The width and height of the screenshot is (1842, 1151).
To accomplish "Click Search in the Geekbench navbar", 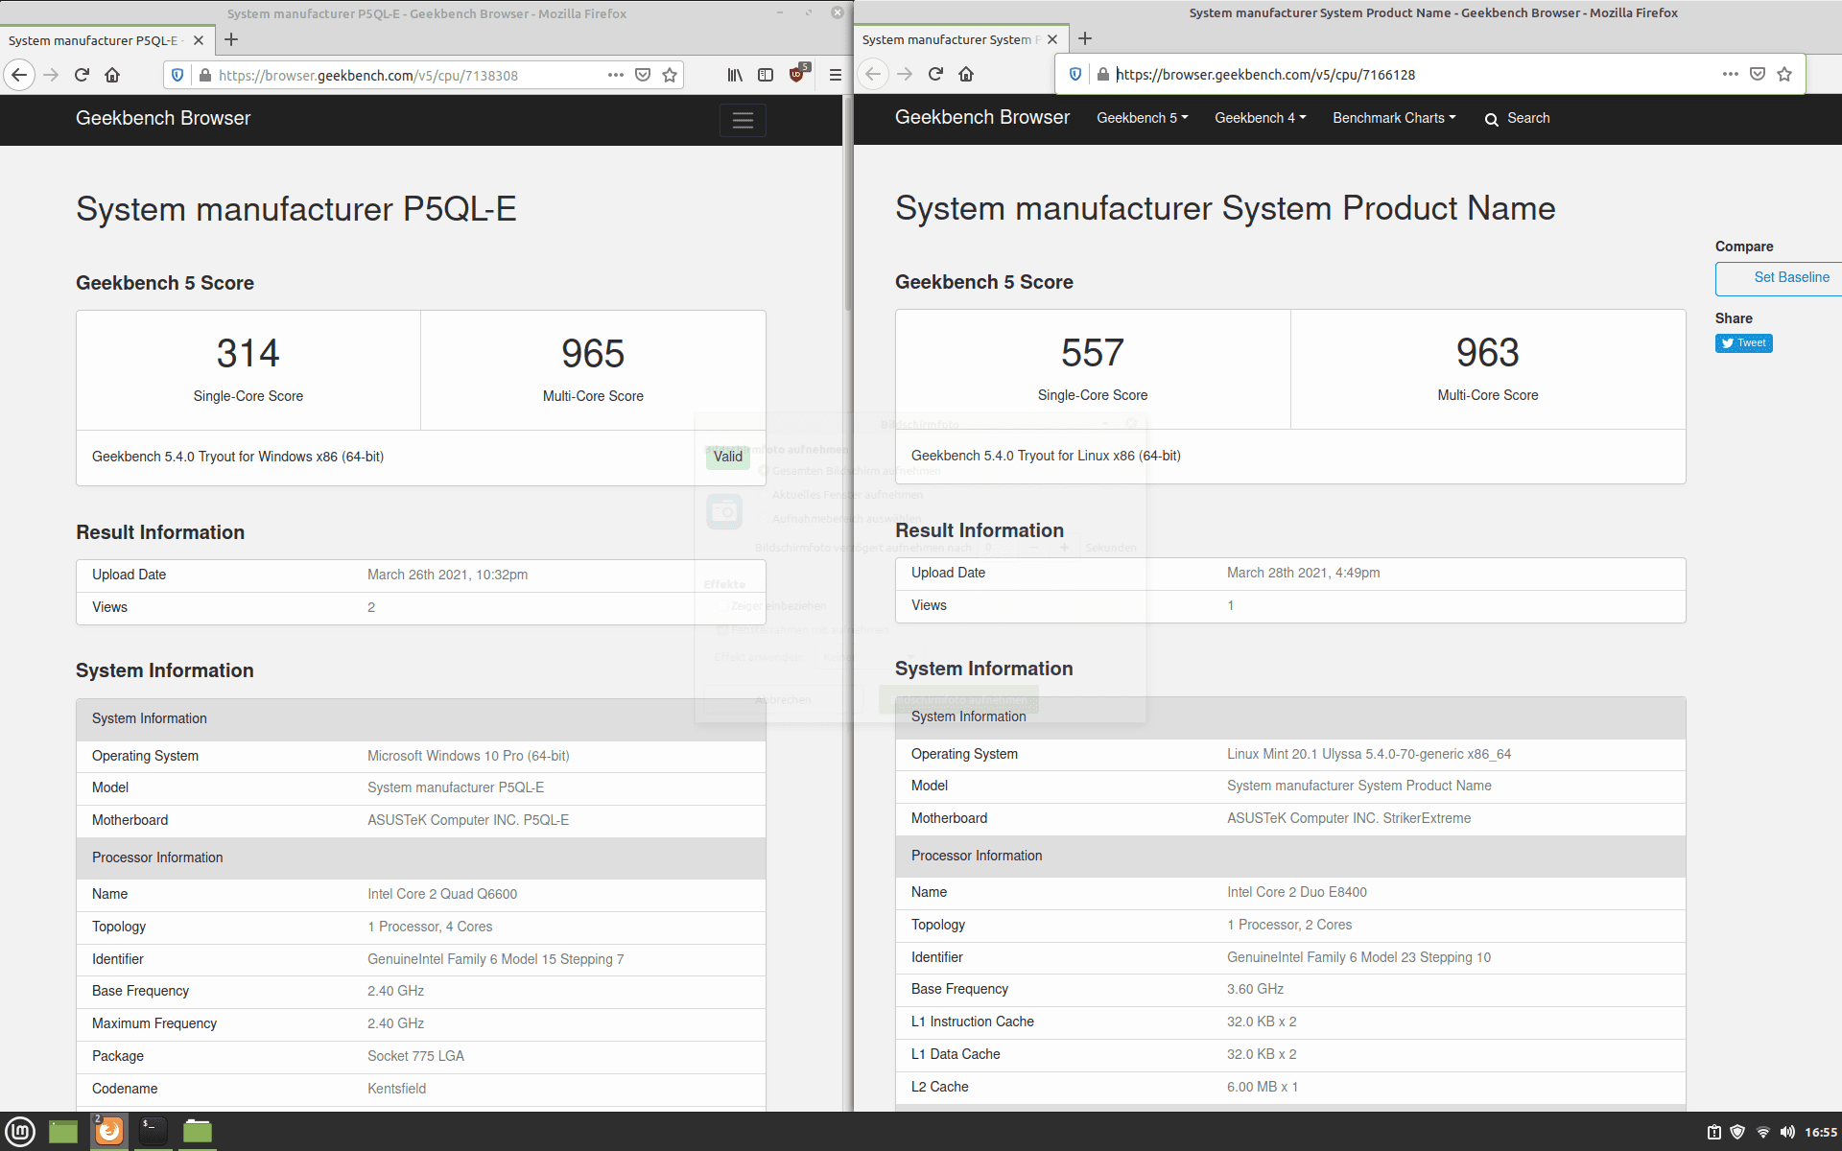I will pos(1518,118).
